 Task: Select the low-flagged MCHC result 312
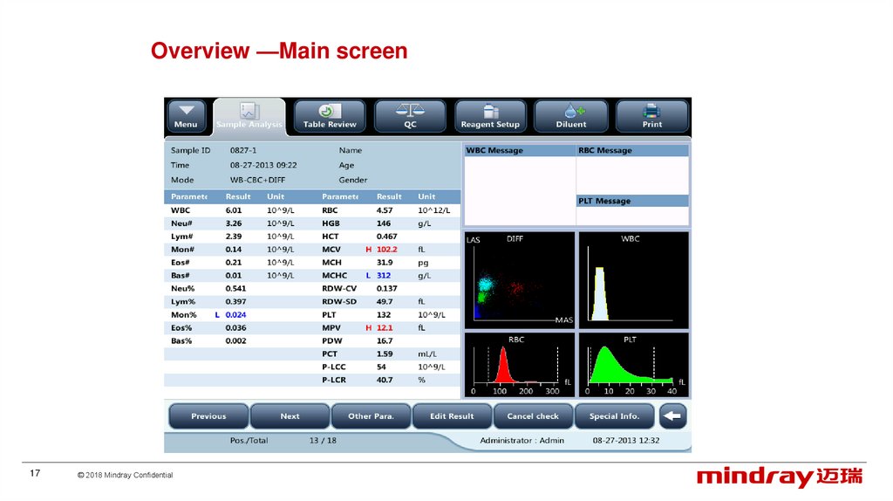(x=384, y=276)
